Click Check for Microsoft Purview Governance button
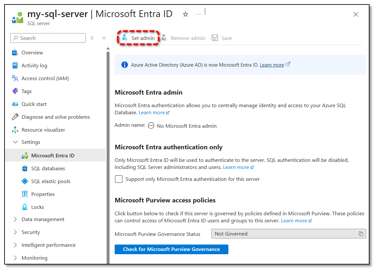Image resolution: width=374 pixels, height=269 pixels. tap(171, 249)
